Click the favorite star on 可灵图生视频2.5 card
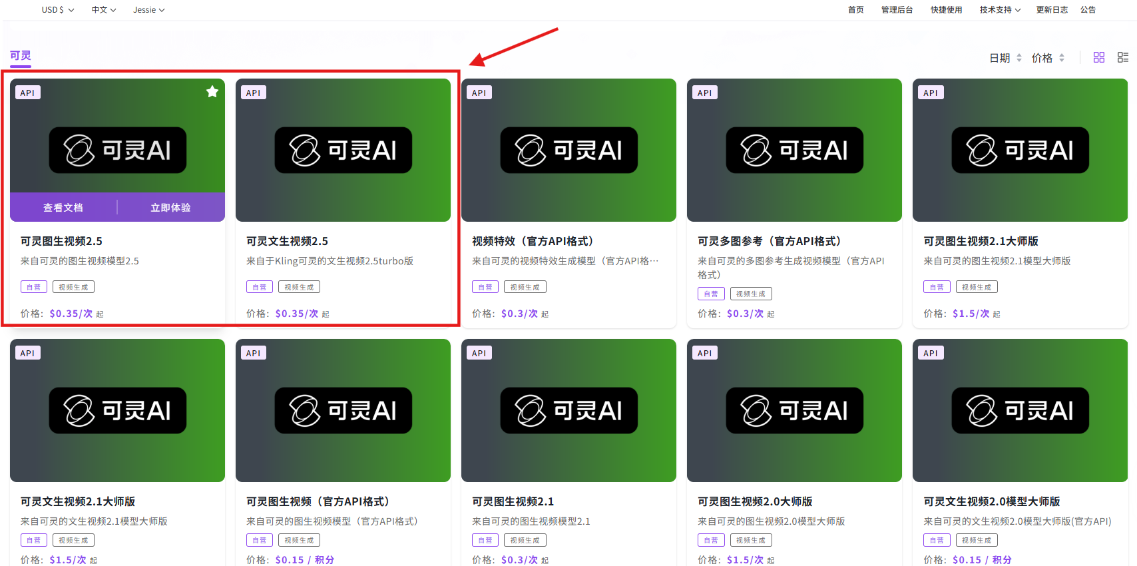The image size is (1137, 566). pyautogui.click(x=212, y=92)
